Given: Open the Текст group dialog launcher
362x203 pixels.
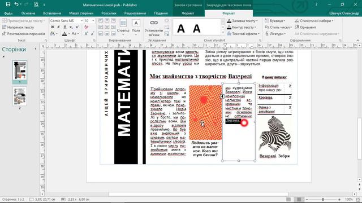Looking at the screenshot, I should click(46, 40).
